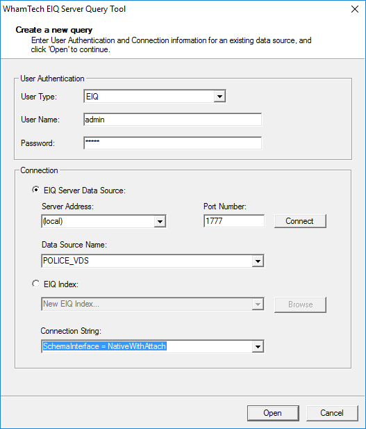Click the Open button

tap(273, 413)
